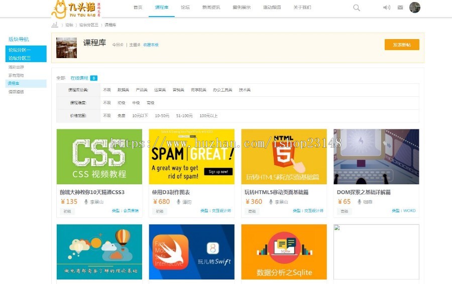The image size is (452, 284).
Task: Select 不限 in 价格范围 row
Action: click(x=107, y=116)
